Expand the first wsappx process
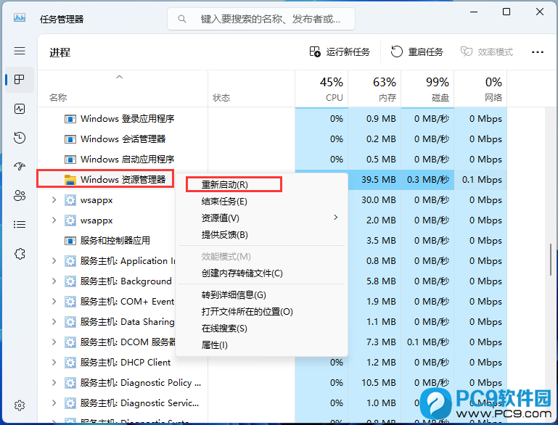 tap(54, 200)
